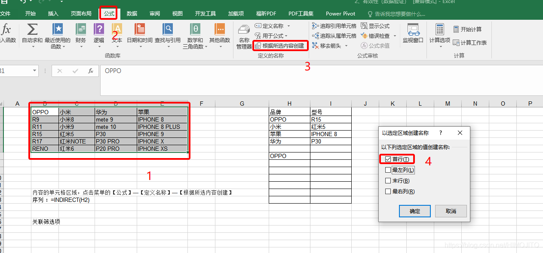Viewport: 543px width, 253px height.
Task: Open the Developer (开发工具) tab
Action: pos(206,14)
